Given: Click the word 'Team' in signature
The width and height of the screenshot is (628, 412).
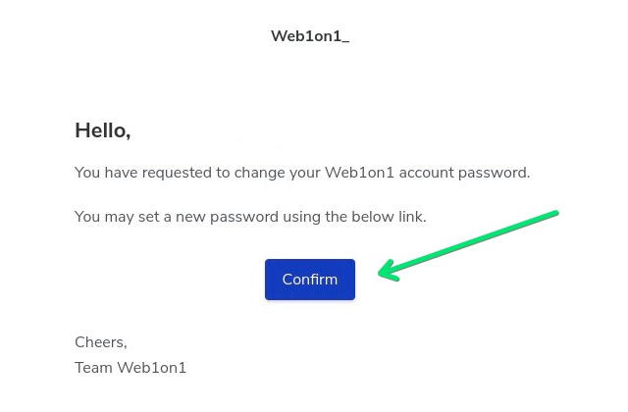Looking at the screenshot, I should coord(93,368).
